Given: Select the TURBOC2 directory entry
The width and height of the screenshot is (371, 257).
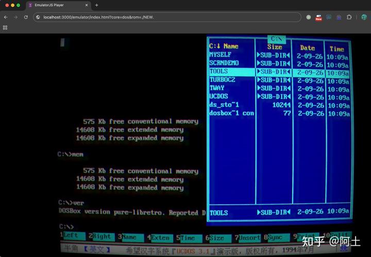Looking at the screenshot, I should 222,80.
